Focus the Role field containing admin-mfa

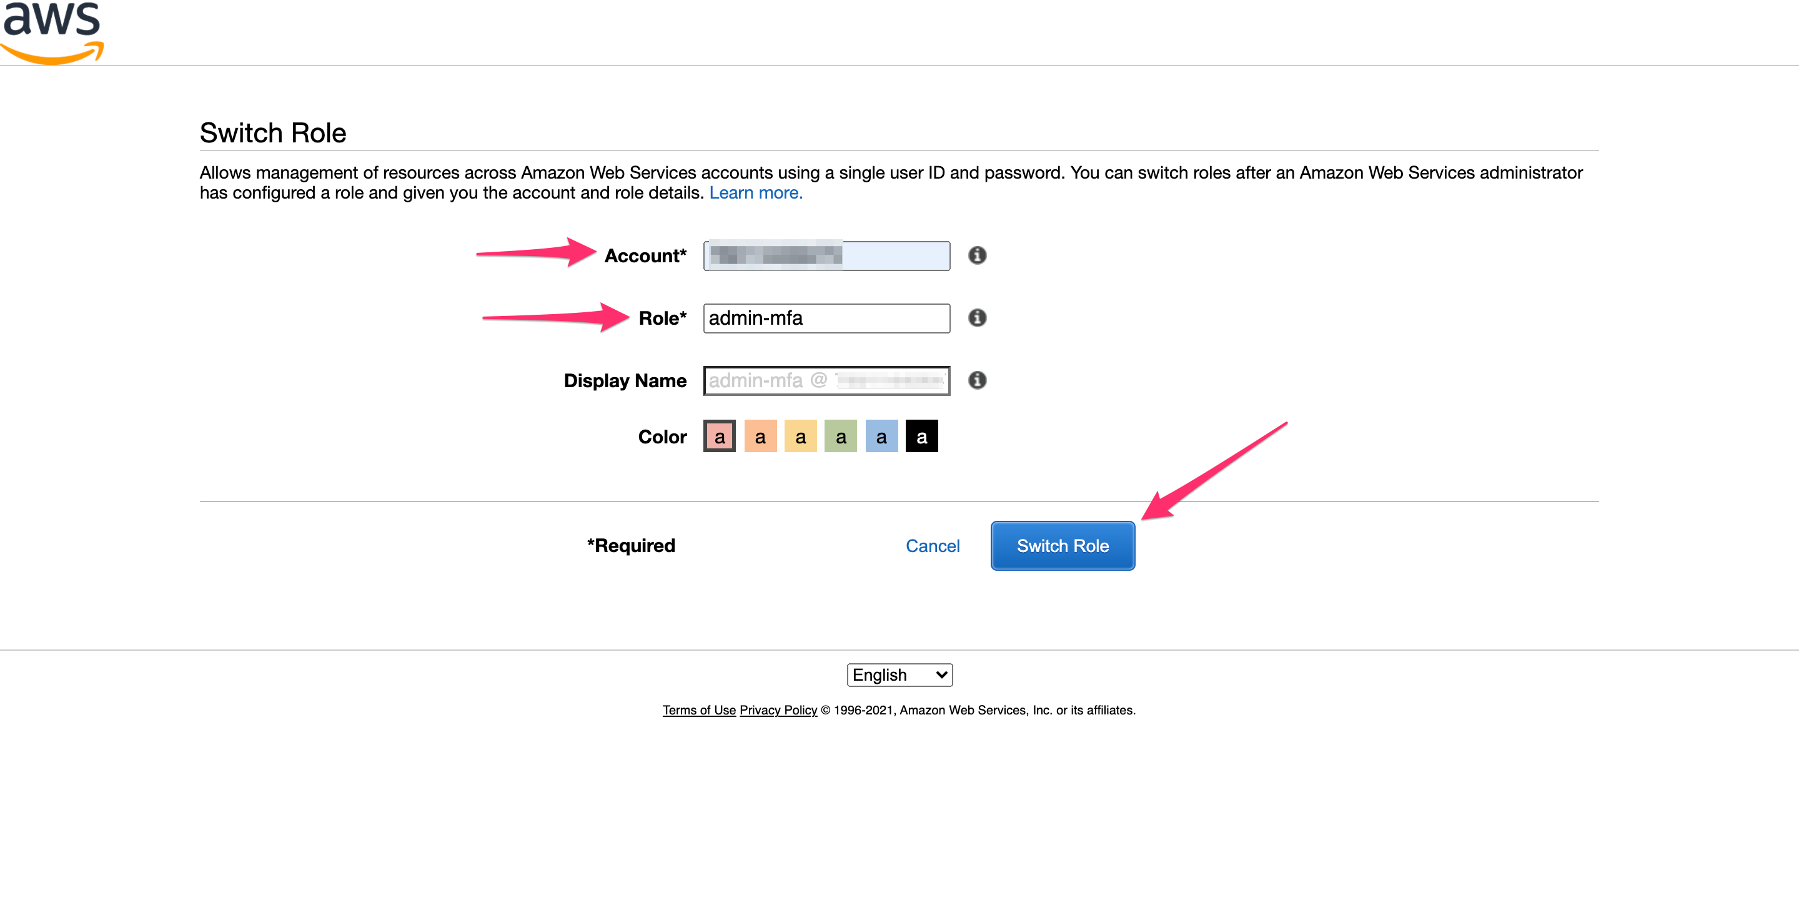(x=826, y=318)
